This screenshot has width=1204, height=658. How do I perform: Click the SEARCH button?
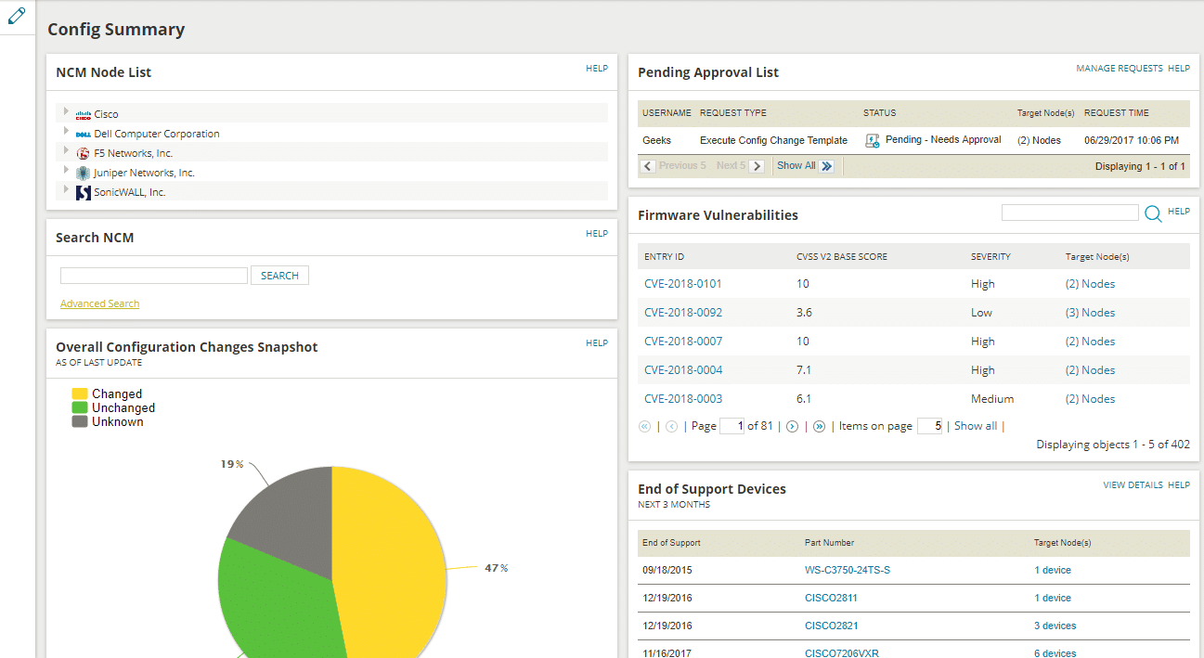coord(279,276)
